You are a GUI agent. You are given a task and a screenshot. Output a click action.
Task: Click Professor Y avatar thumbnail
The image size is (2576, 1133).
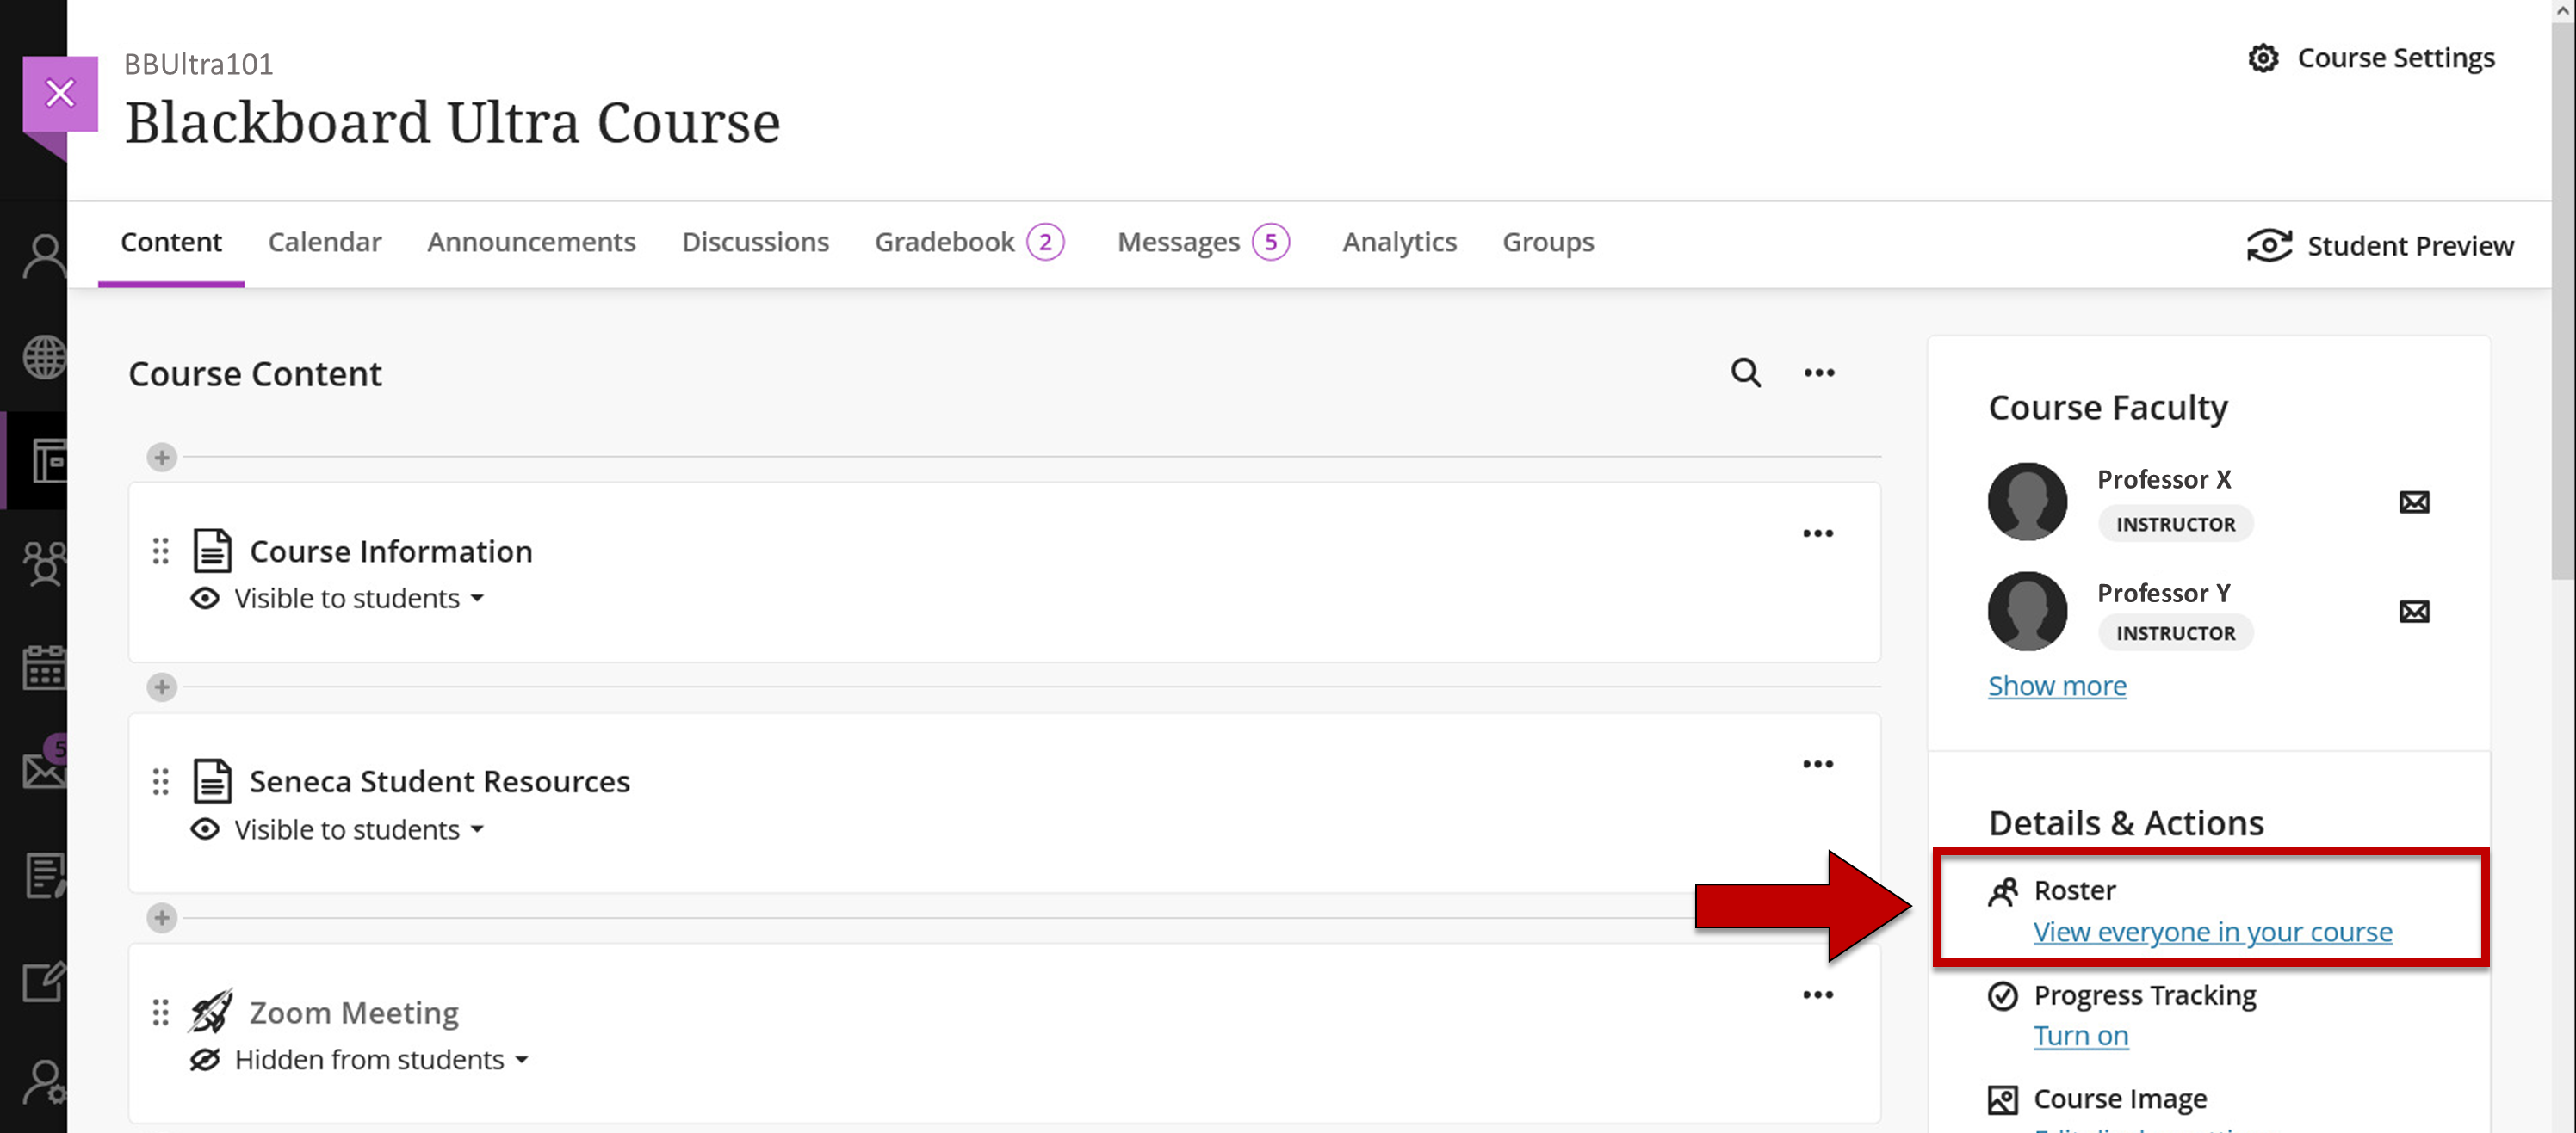(x=2027, y=612)
